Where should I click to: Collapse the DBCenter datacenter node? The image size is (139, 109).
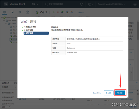(4, 21)
